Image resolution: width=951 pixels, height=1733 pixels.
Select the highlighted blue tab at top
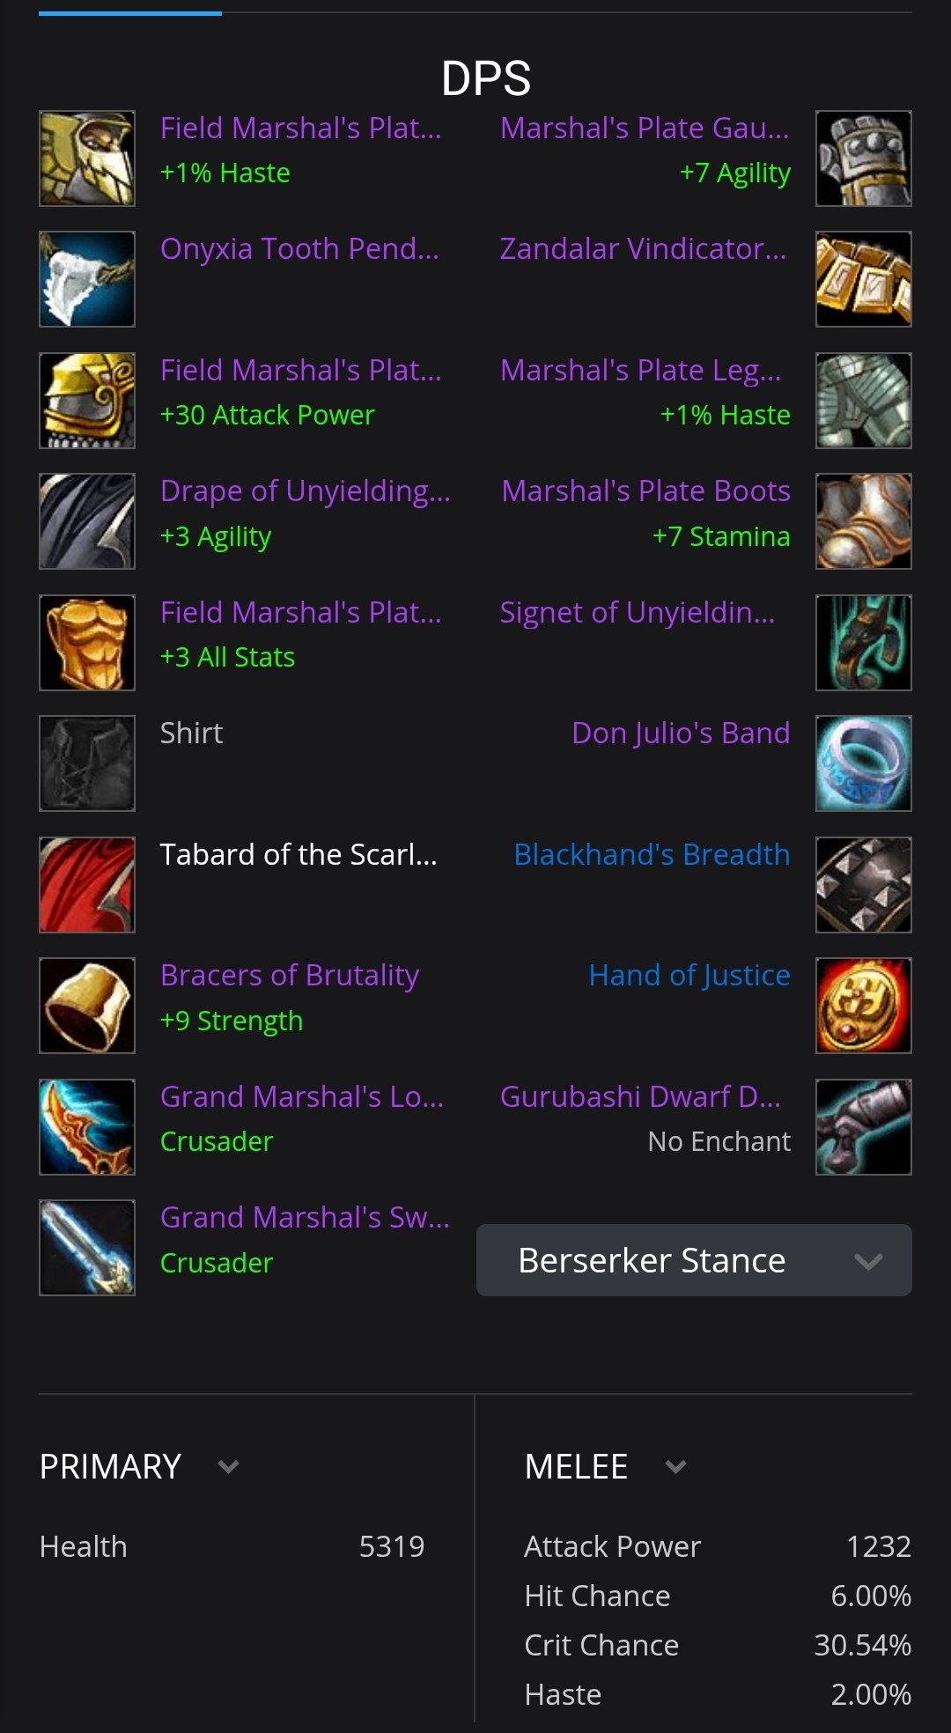pyautogui.click(x=130, y=13)
